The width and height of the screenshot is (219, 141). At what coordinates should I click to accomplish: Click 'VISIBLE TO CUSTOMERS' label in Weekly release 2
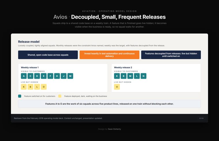coord(126,71)
